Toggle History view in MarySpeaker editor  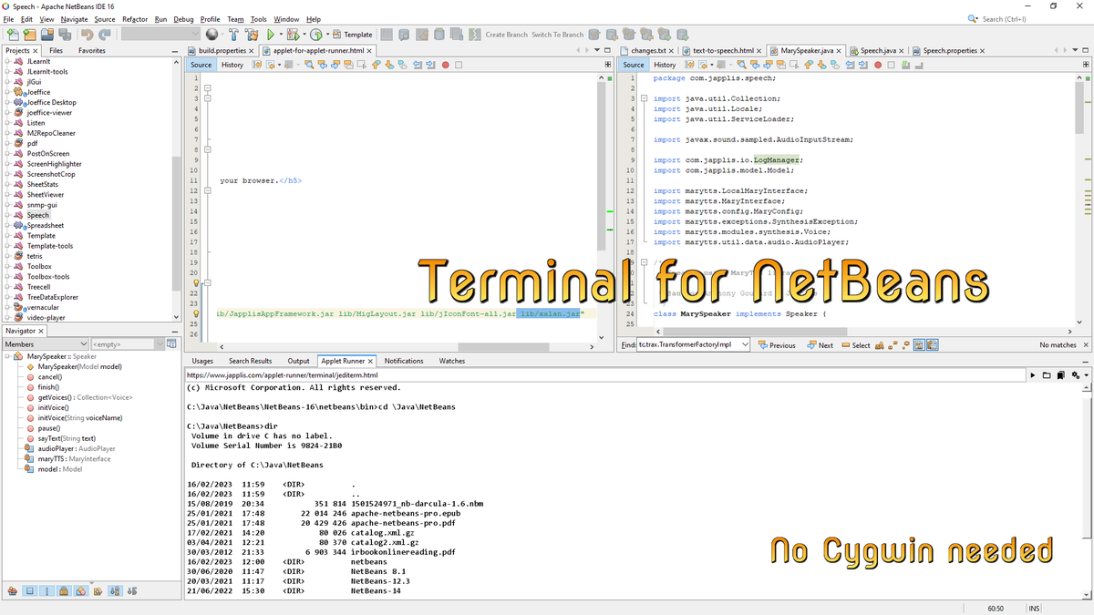click(665, 65)
